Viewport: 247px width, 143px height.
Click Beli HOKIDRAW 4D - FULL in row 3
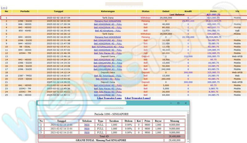pyautogui.click(x=108, y=24)
